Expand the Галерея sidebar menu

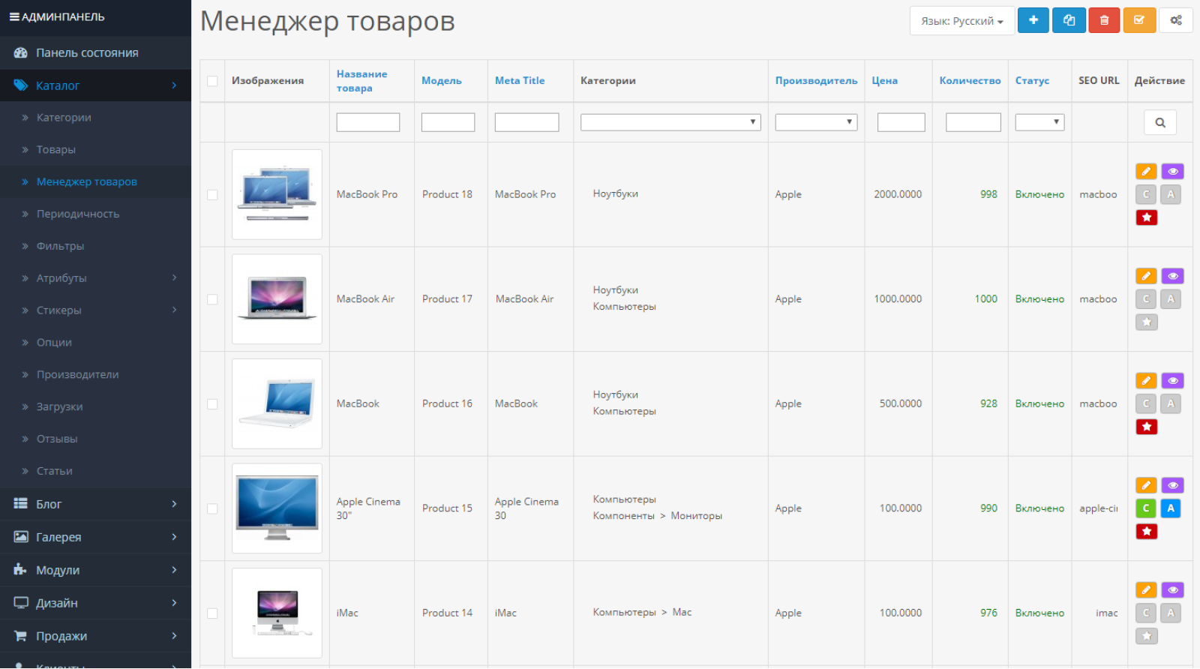[95, 537]
